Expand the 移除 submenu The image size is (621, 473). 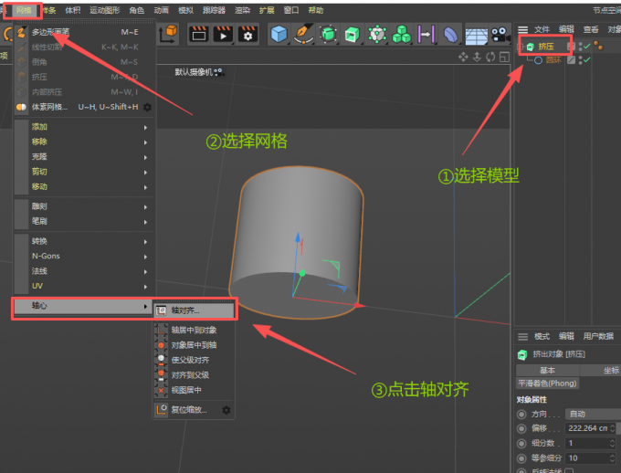click(x=84, y=142)
